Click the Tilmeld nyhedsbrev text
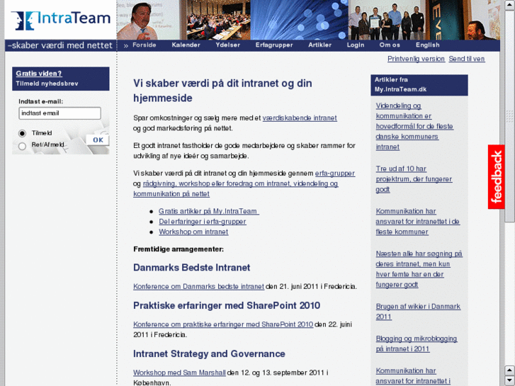The height and width of the screenshot is (386, 515). tap(47, 84)
